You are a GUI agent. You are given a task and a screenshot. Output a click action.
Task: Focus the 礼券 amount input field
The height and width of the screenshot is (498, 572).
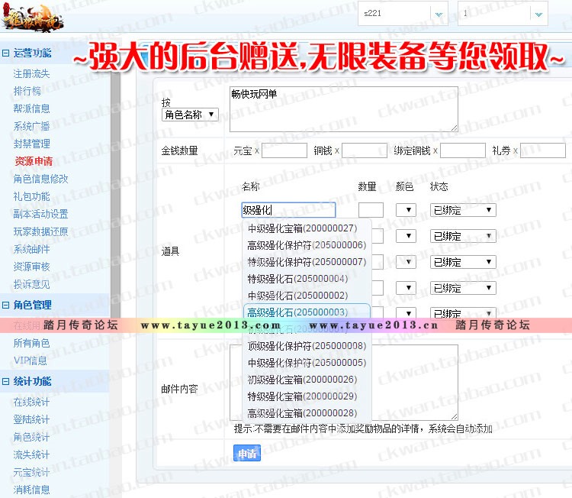click(x=542, y=150)
